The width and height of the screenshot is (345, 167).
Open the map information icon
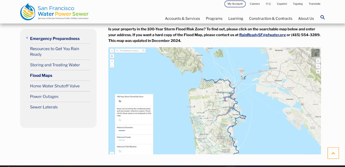tap(318, 61)
